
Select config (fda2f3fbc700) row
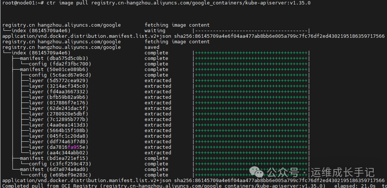(x=165, y=64)
